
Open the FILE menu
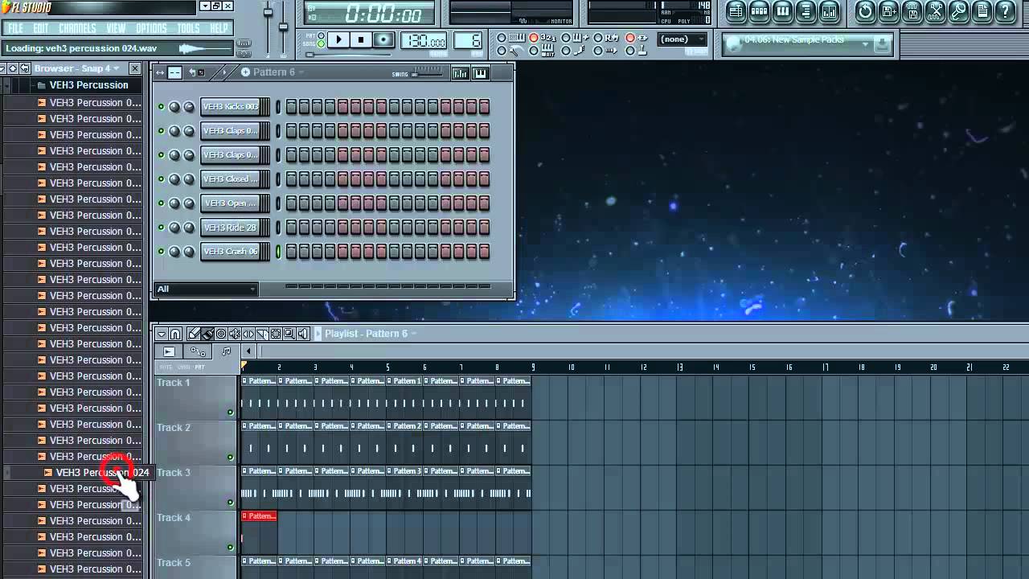pos(15,28)
